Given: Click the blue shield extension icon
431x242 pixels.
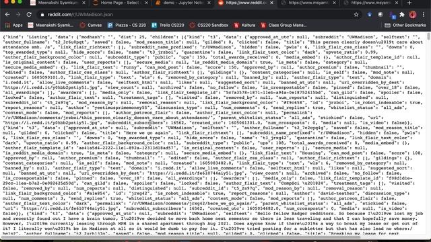Looking at the screenshot, I should (x=369, y=15).
